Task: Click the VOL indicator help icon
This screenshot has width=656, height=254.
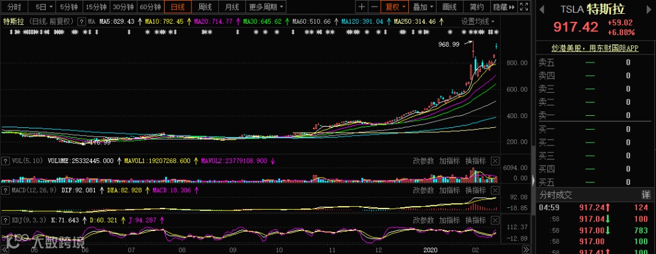Action: [5, 161]
